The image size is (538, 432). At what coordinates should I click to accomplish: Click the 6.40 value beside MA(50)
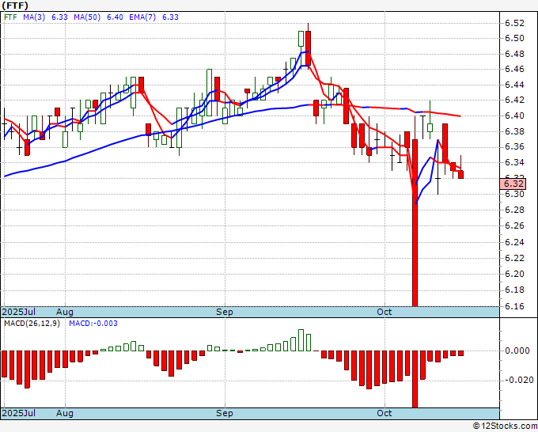pyautogui.click(x=115, y=17)
